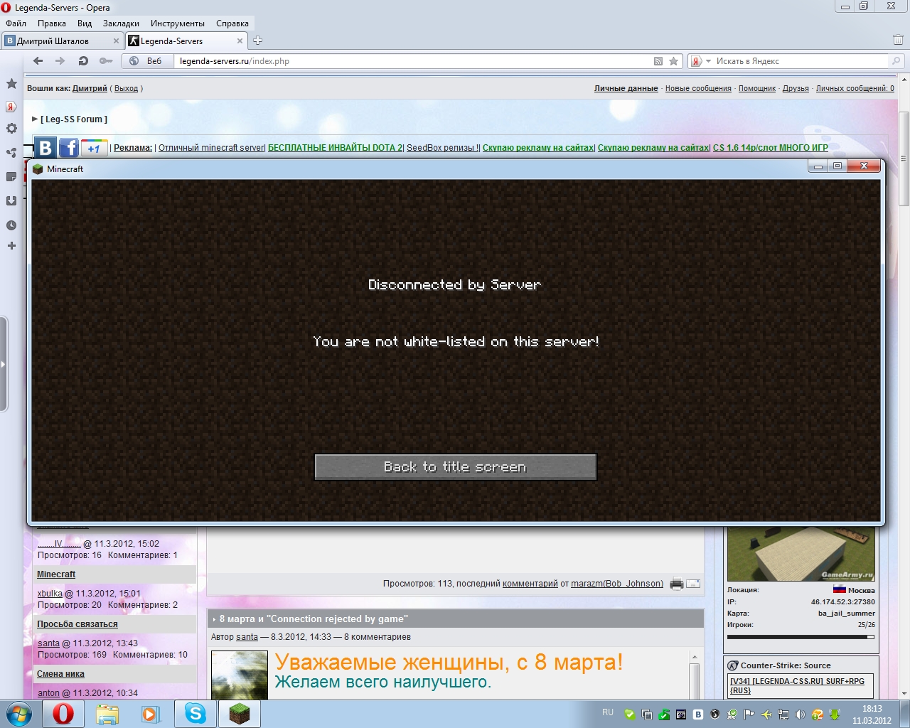This screenshot has height=728, width=910.
Task: Go back in Opera navigation
Action: pyautogui.click(x=38, y=61)
